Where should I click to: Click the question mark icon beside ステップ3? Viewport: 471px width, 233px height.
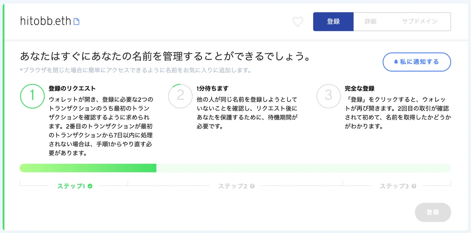pos(414,186)
